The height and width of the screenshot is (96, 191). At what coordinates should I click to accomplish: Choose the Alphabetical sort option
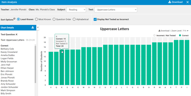(74, 19)
